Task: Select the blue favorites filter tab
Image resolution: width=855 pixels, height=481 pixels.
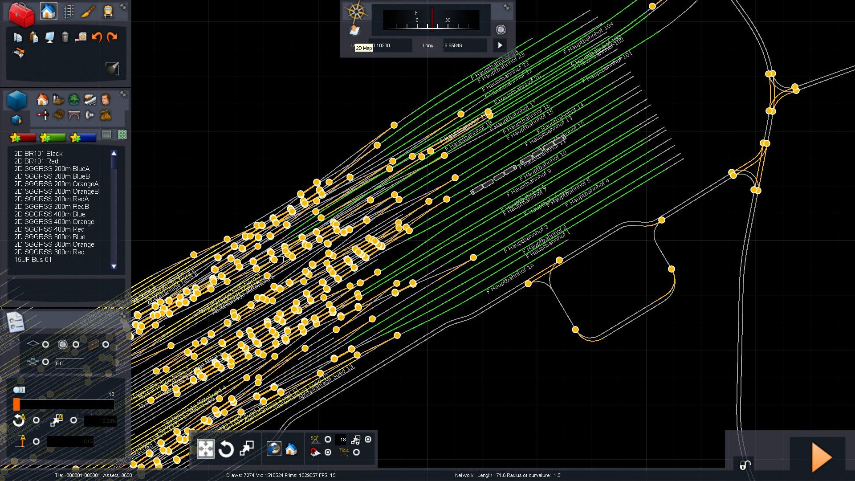Action: (x=83, y=138)
